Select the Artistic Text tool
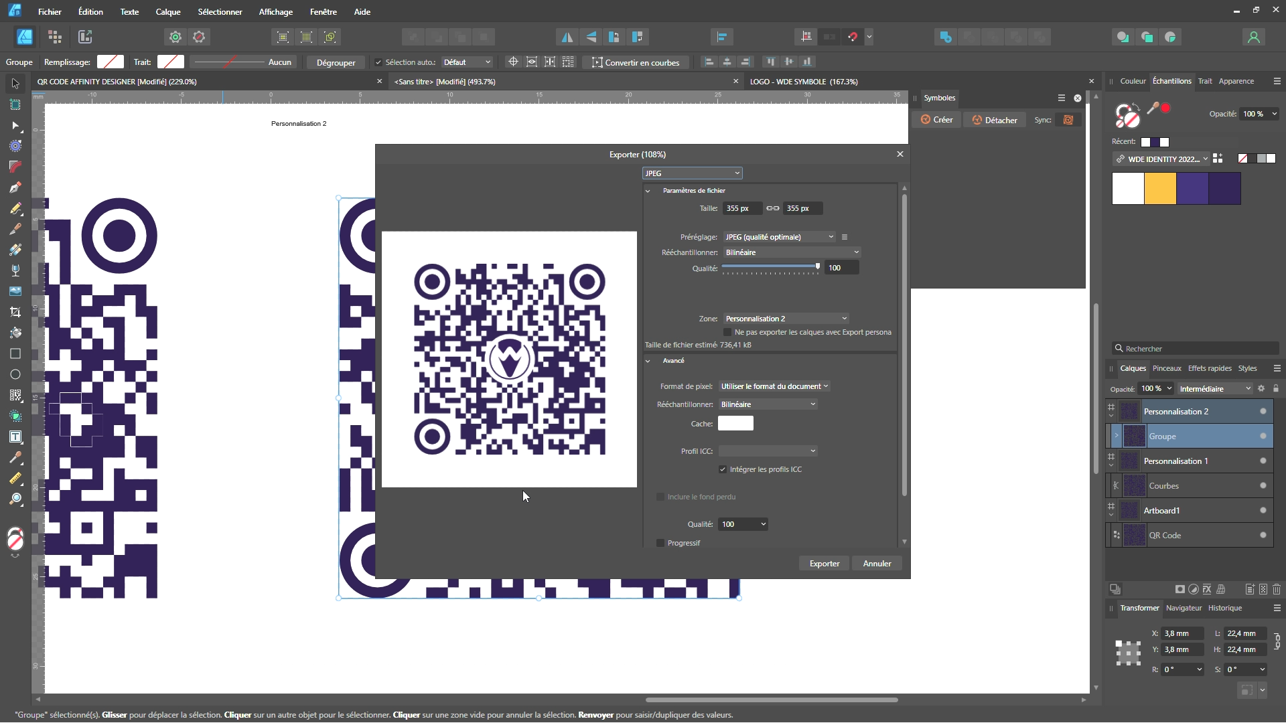This screenshot has width=1286, height=723. [15, 436]
